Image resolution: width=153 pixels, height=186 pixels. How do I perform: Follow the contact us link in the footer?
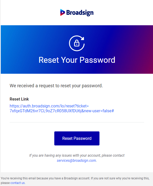[18, 183]
